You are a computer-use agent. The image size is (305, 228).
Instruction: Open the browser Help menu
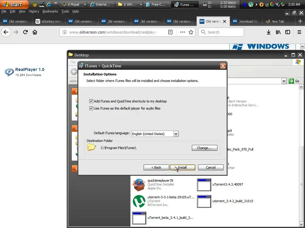75,12
